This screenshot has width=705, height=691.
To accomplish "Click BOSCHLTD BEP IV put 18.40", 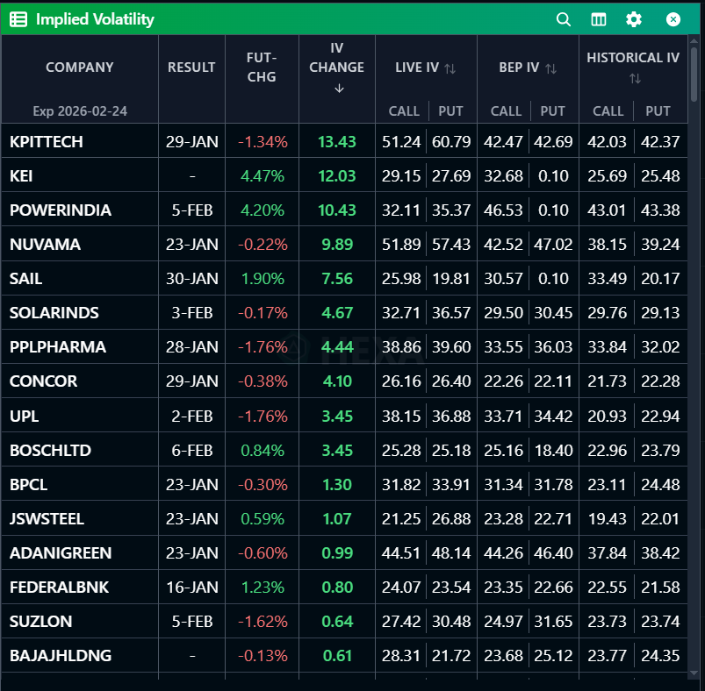I will pyautogui.click(x=553, y=451).
